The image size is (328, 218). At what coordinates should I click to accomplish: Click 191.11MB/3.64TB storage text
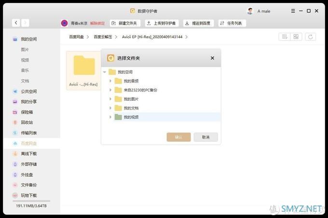tap(31, 206)
